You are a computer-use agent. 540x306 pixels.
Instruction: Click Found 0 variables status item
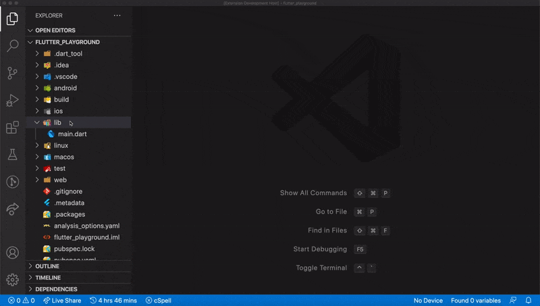pyautogui.click(x=476, y=301)
